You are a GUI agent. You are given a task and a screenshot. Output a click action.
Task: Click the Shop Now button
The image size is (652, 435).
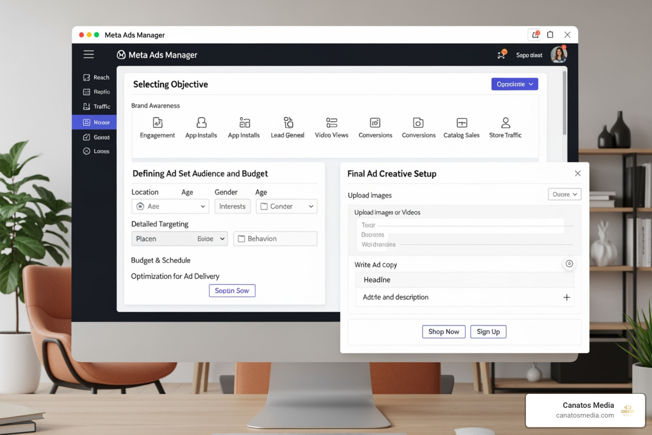pyautogui.click(x=444, y=331)
